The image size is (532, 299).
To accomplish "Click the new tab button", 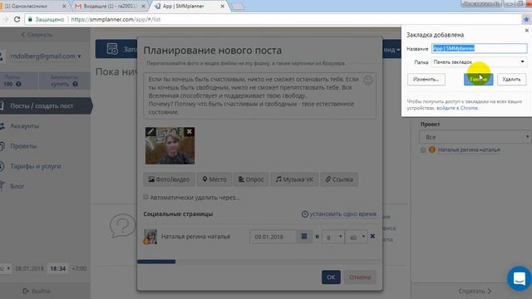I will [239, 7].
